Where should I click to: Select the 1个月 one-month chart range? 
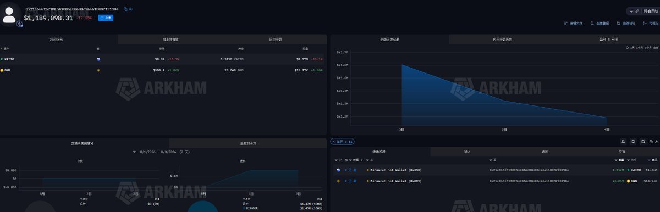pyautogui.click(x=640, y=48)
